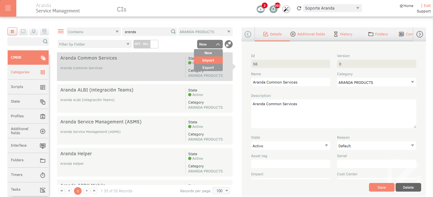Select the grid view icon in sidebar
This screenshot has width=433, height=197.
(12, 31)
